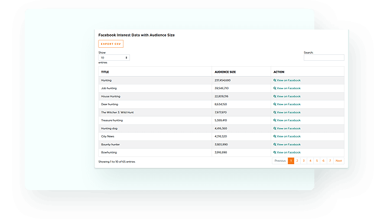The image size is (374, 219).
Task: Open View on Facebook for Job hunting
Action: point(287,88)
